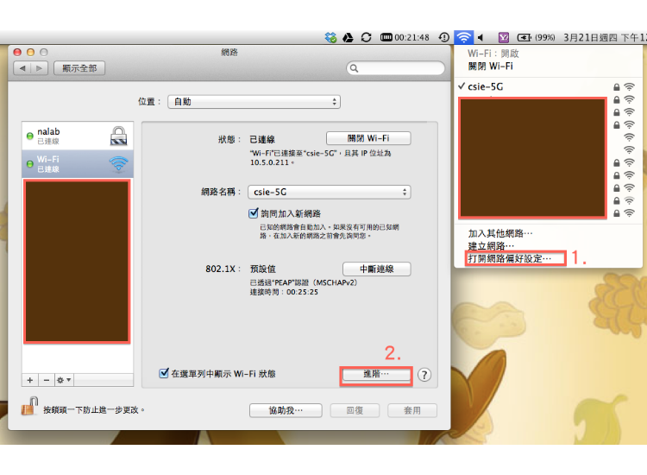647x475 pixels.
Task: Toggle the 詢問加入新網路 checkbox
Action: [254, 212]
